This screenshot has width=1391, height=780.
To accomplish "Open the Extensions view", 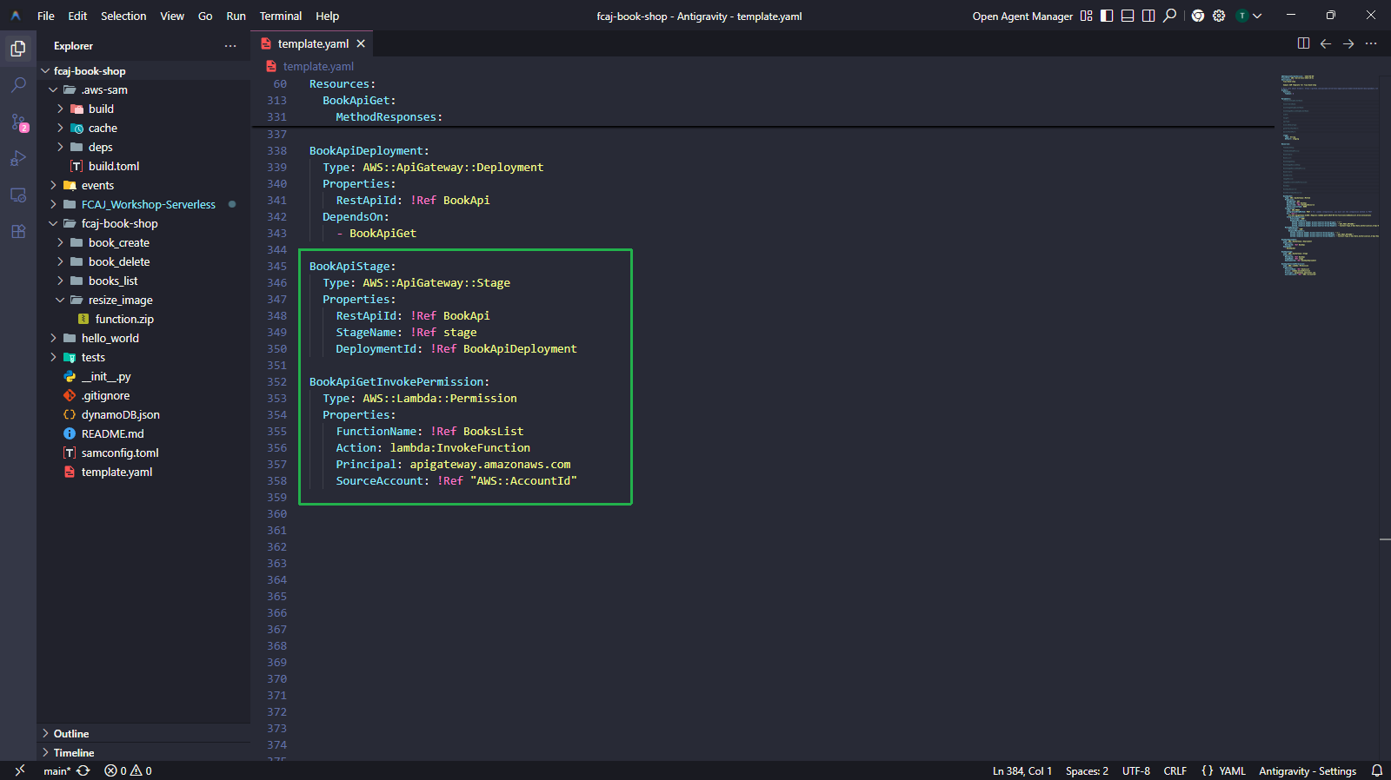I will (18, 231).
